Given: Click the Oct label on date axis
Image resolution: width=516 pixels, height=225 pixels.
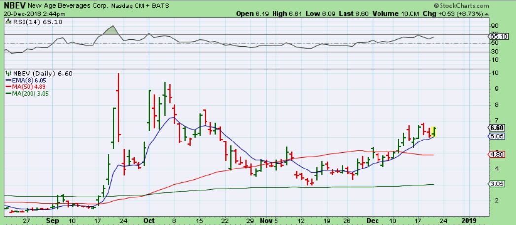Looking at the screenshot, I should pos(149,220).
